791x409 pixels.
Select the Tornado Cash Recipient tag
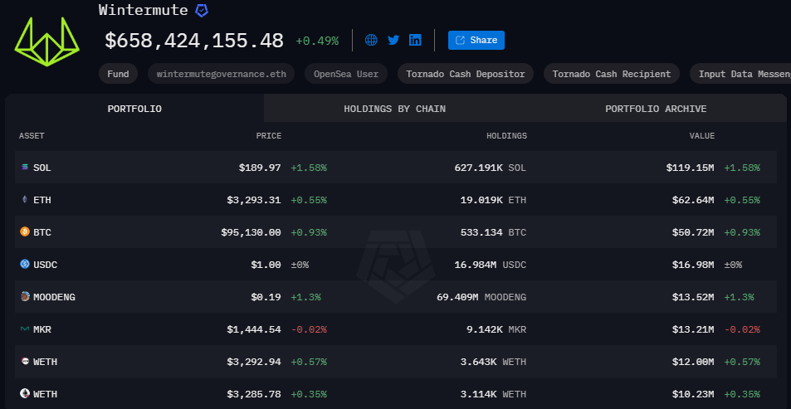612,74
